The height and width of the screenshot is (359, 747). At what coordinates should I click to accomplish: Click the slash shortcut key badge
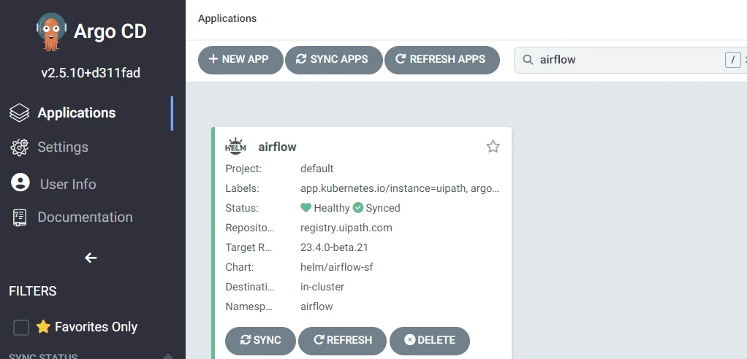tap(732, 60)
